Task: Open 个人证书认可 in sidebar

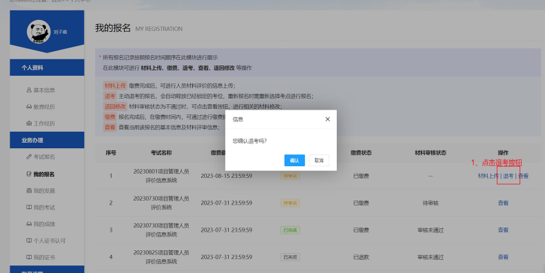Action: (x=50, y=241)
